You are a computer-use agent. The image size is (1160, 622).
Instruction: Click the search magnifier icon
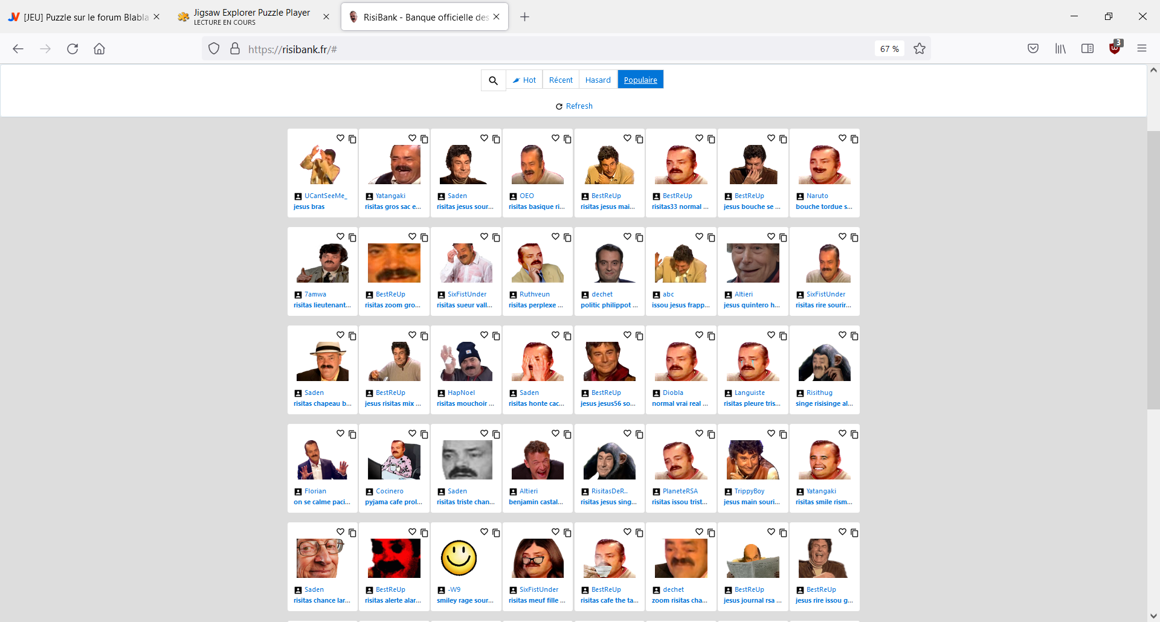coord(493,80)
